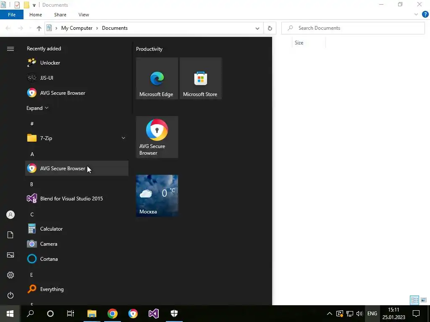Switch to the Home ribbon tab

click(36, 15)
